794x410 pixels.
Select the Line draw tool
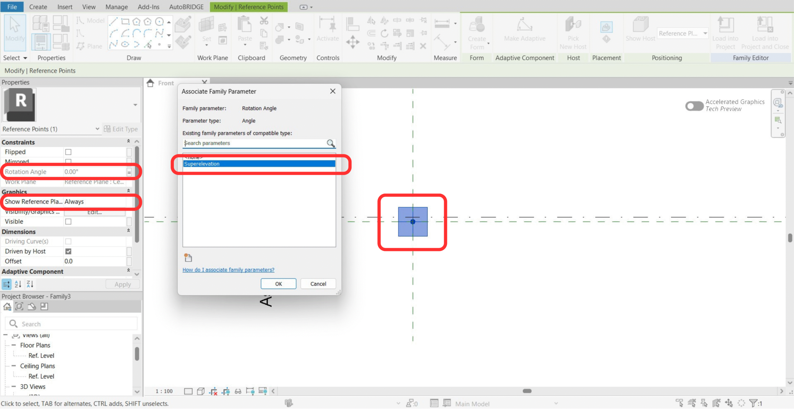(113, 21)
